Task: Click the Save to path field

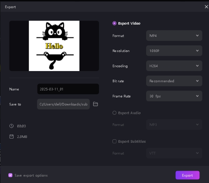Action: [x=63, y=104]
